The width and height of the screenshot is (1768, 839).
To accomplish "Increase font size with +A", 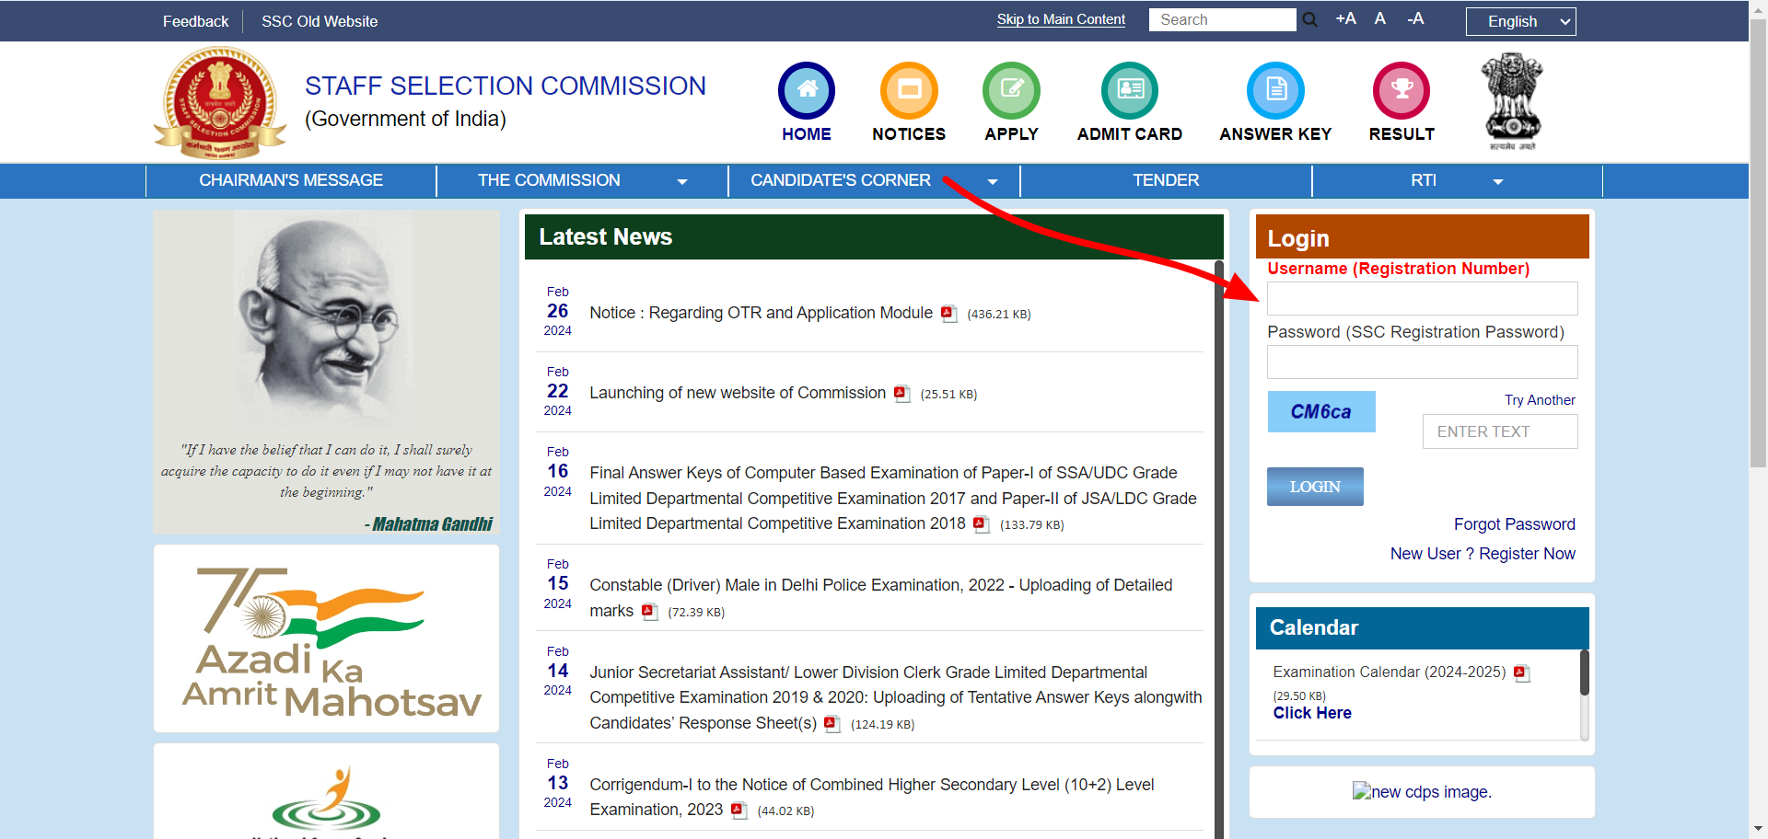I will [1345, 18].
